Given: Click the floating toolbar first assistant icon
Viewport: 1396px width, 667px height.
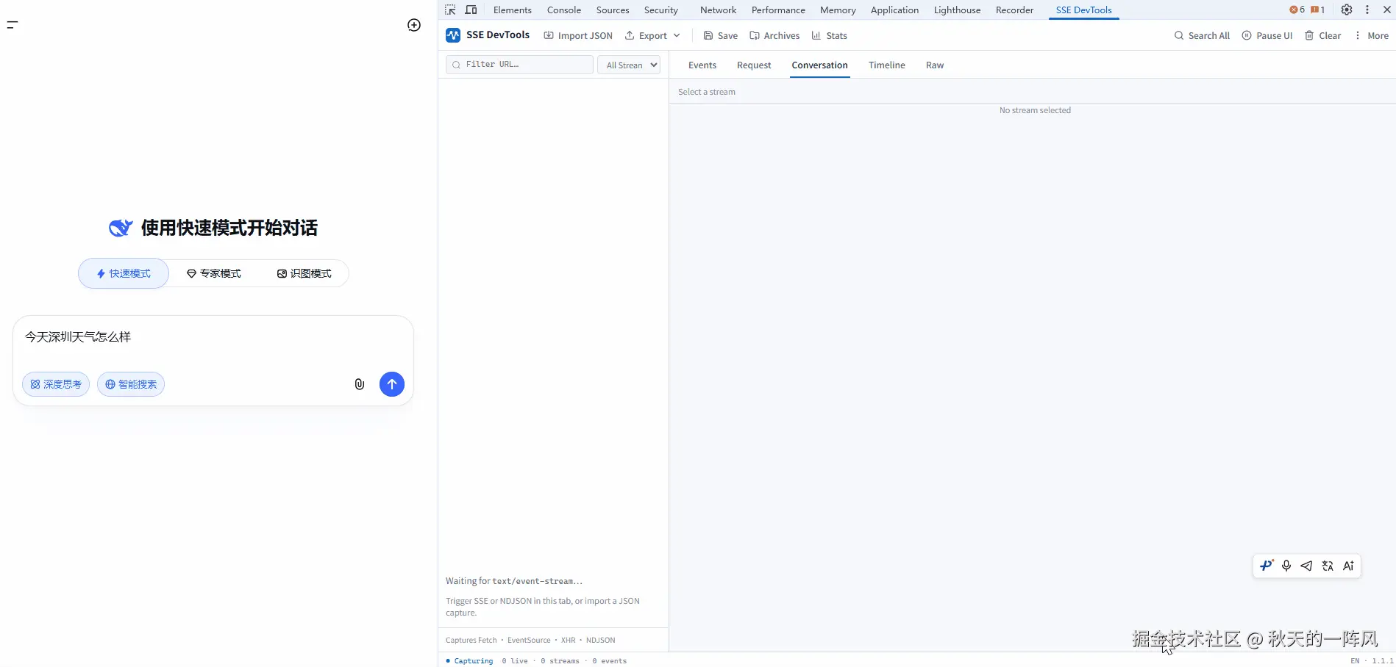Looking at the screenshot, I should (x=1266, y=566).
